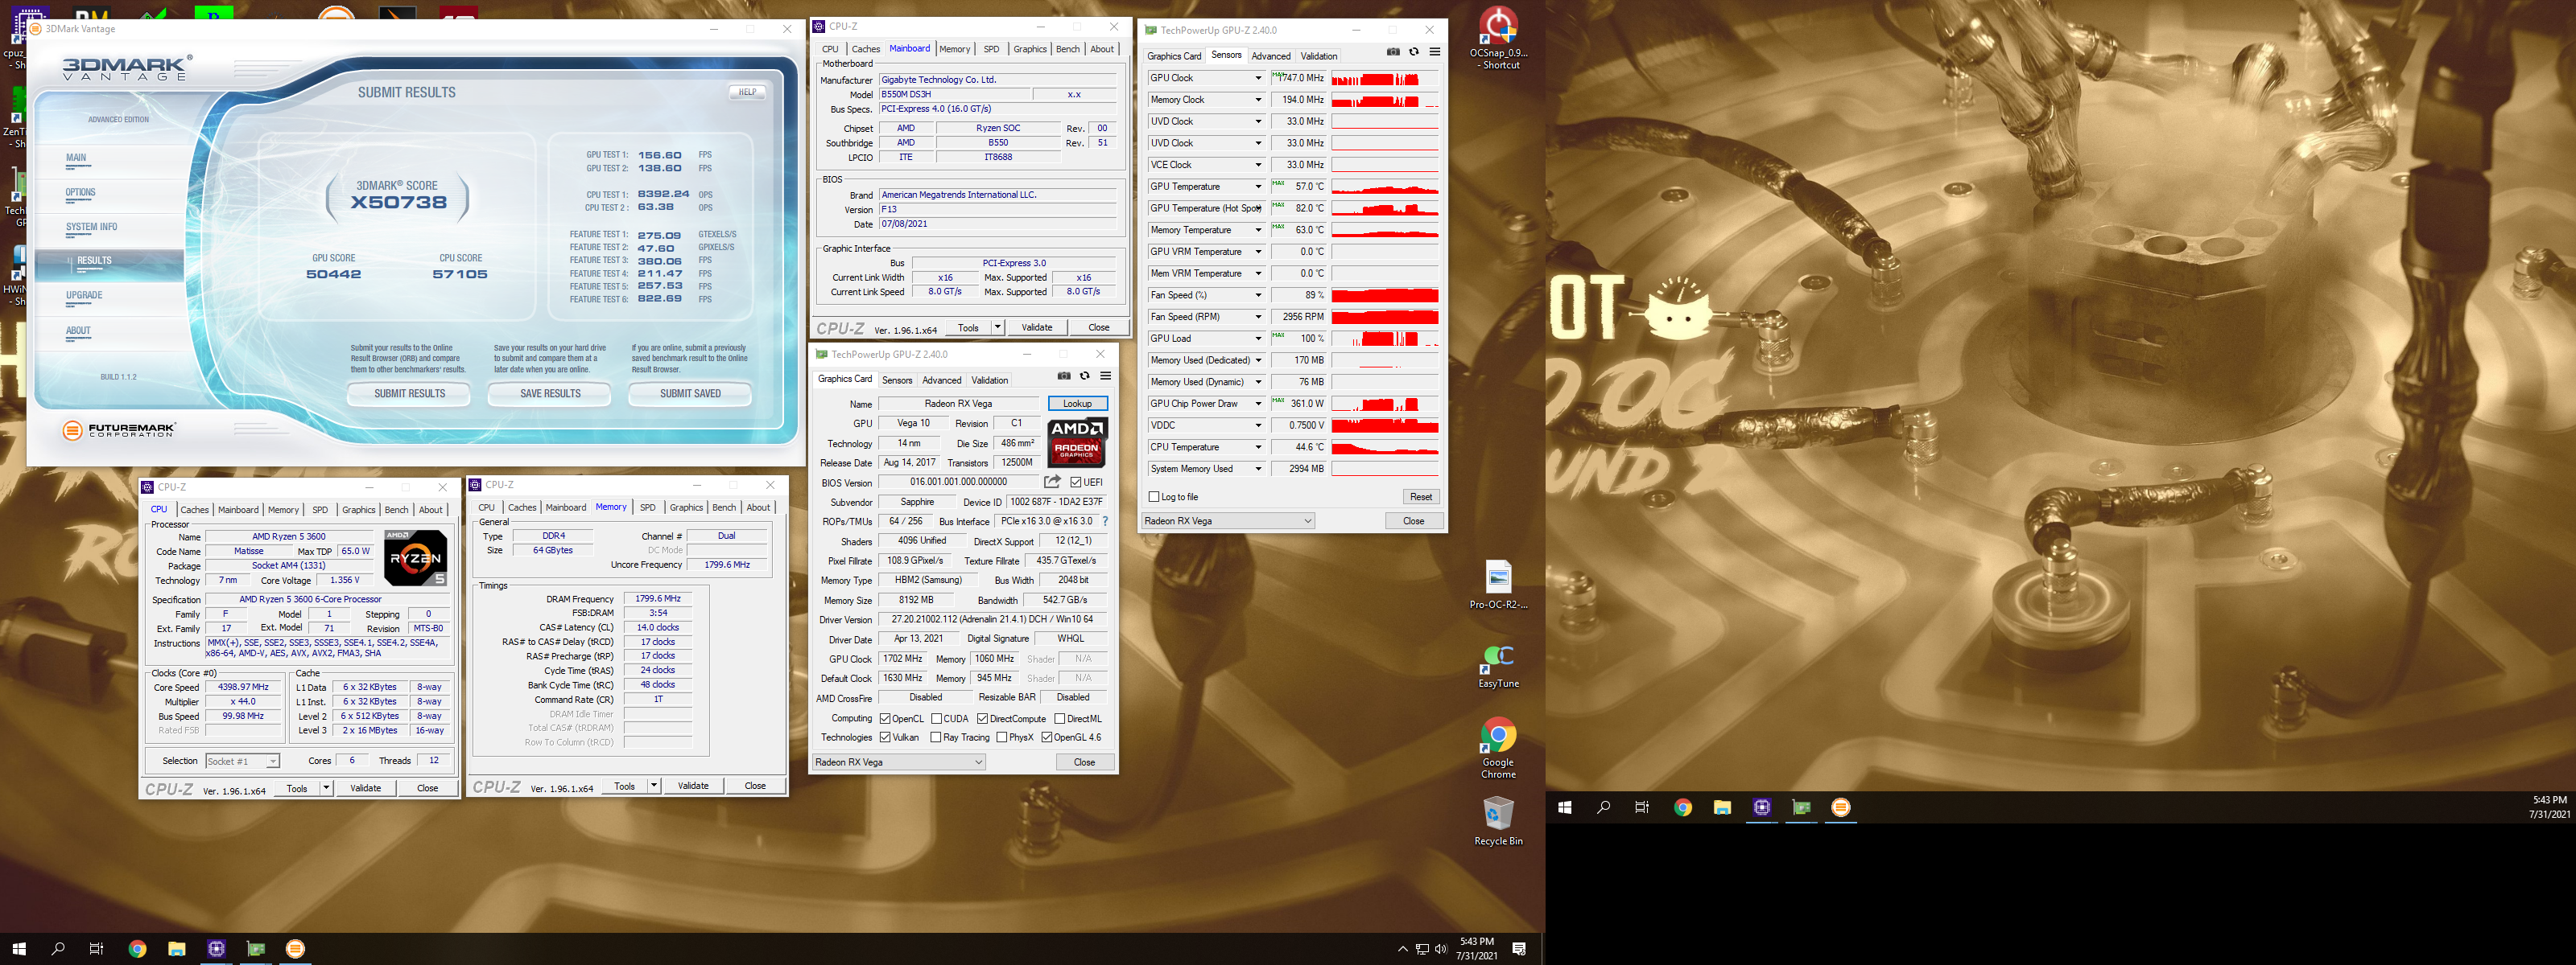Image resolution: width=2576 pixels, height=965 pixels.
Task: Open the Radeon RX Vega selector in Sensors window
Action: point(1228,521)
